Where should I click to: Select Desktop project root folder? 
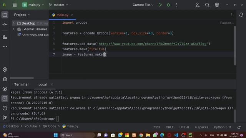[x=28, y=23]
